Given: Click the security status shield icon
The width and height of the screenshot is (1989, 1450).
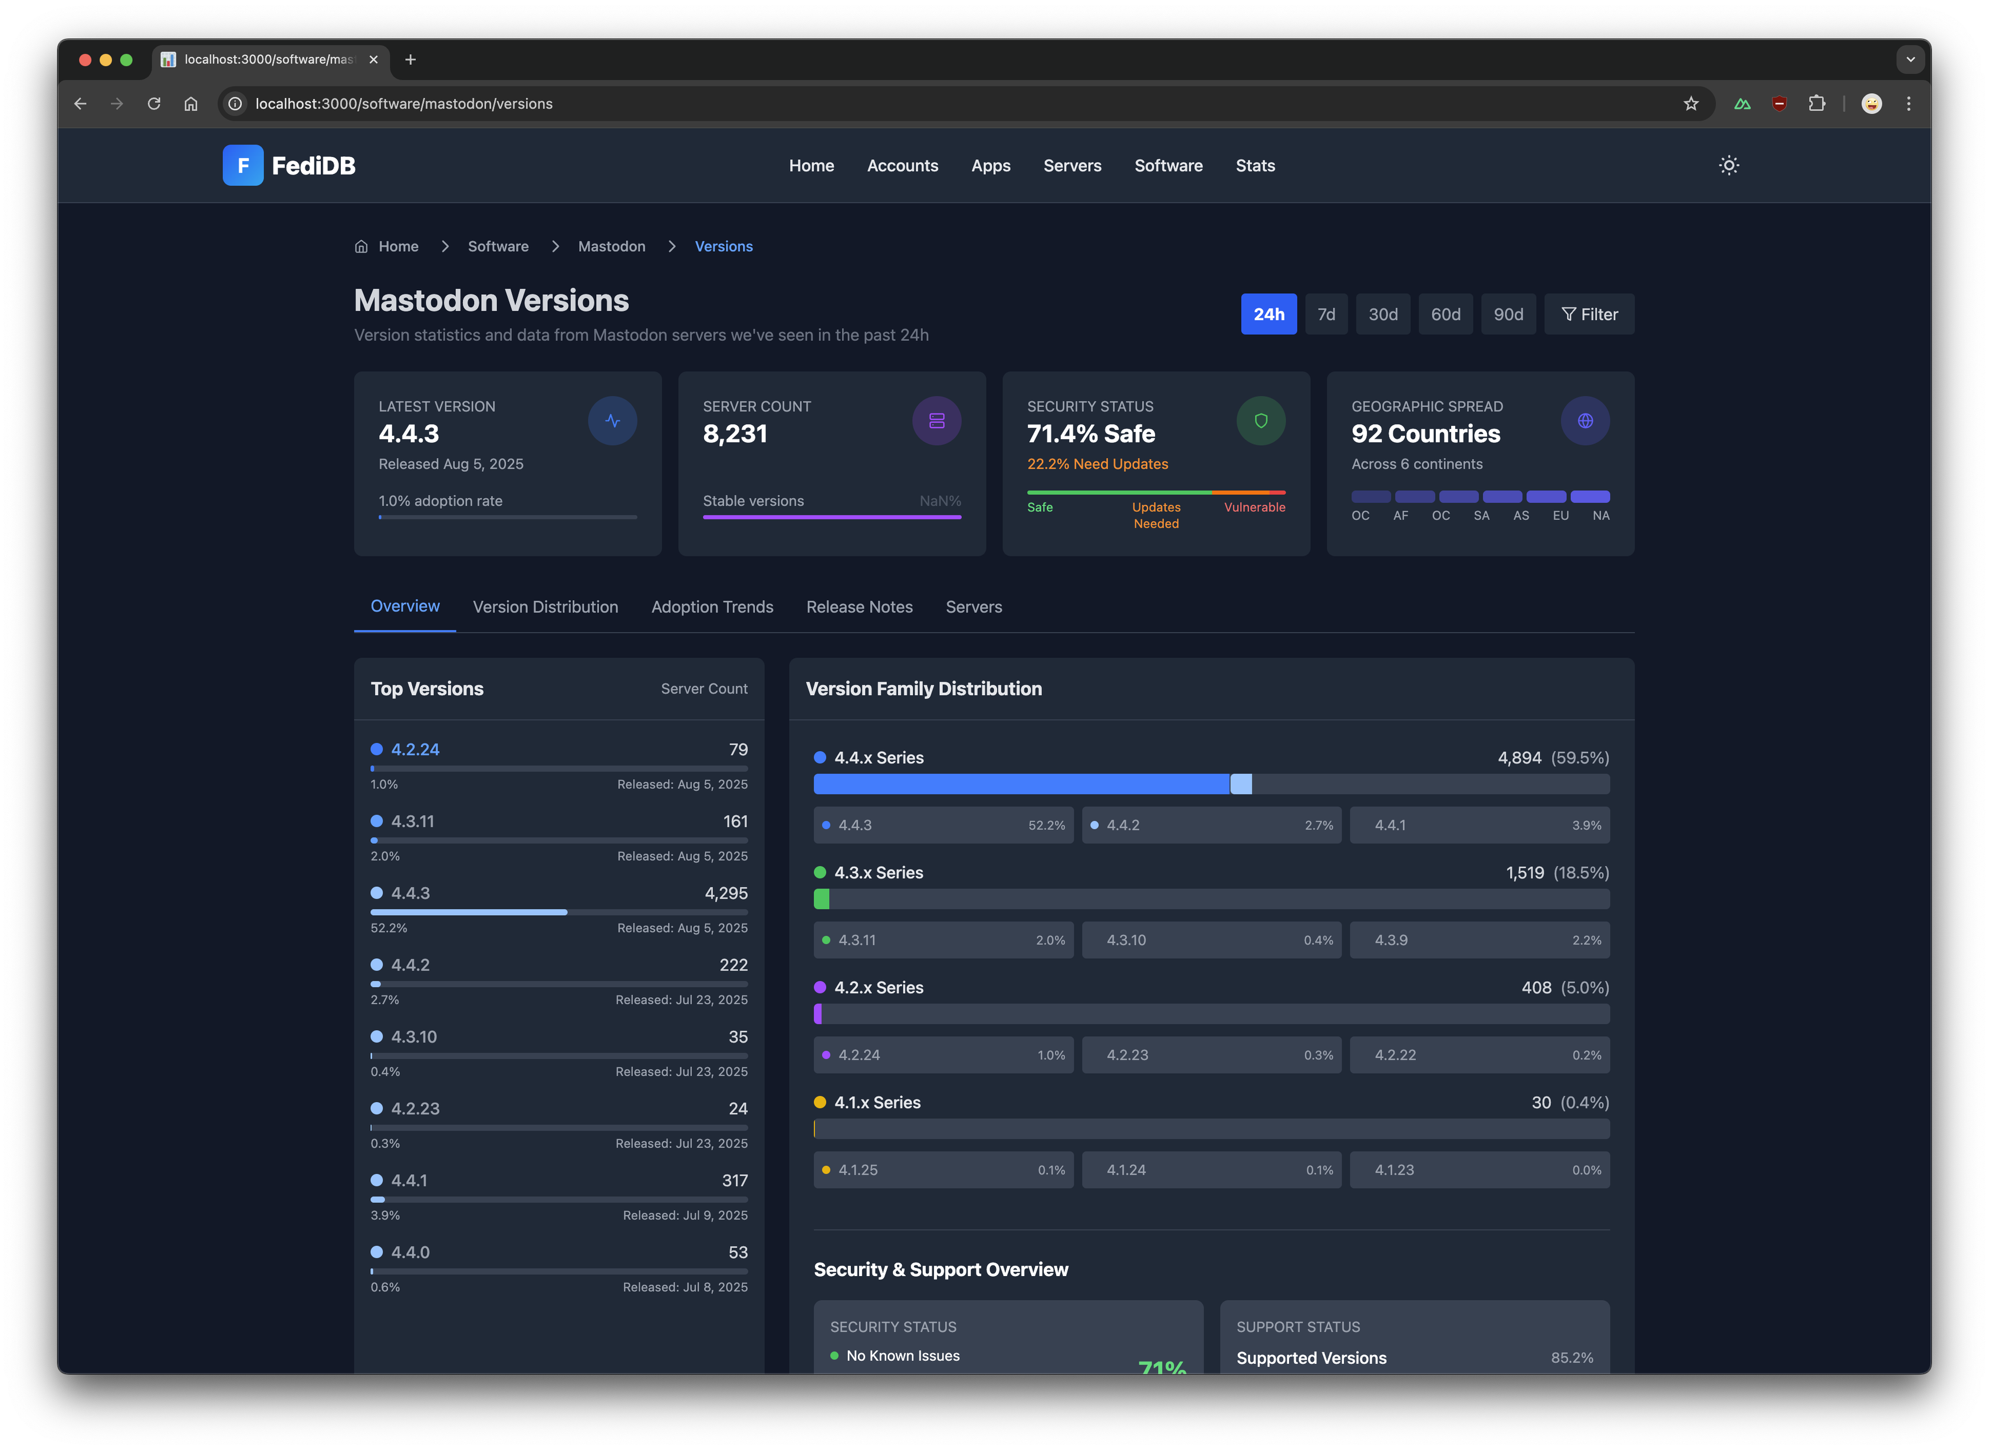Looking at the screenshot, I should [x=1261, y=420].
